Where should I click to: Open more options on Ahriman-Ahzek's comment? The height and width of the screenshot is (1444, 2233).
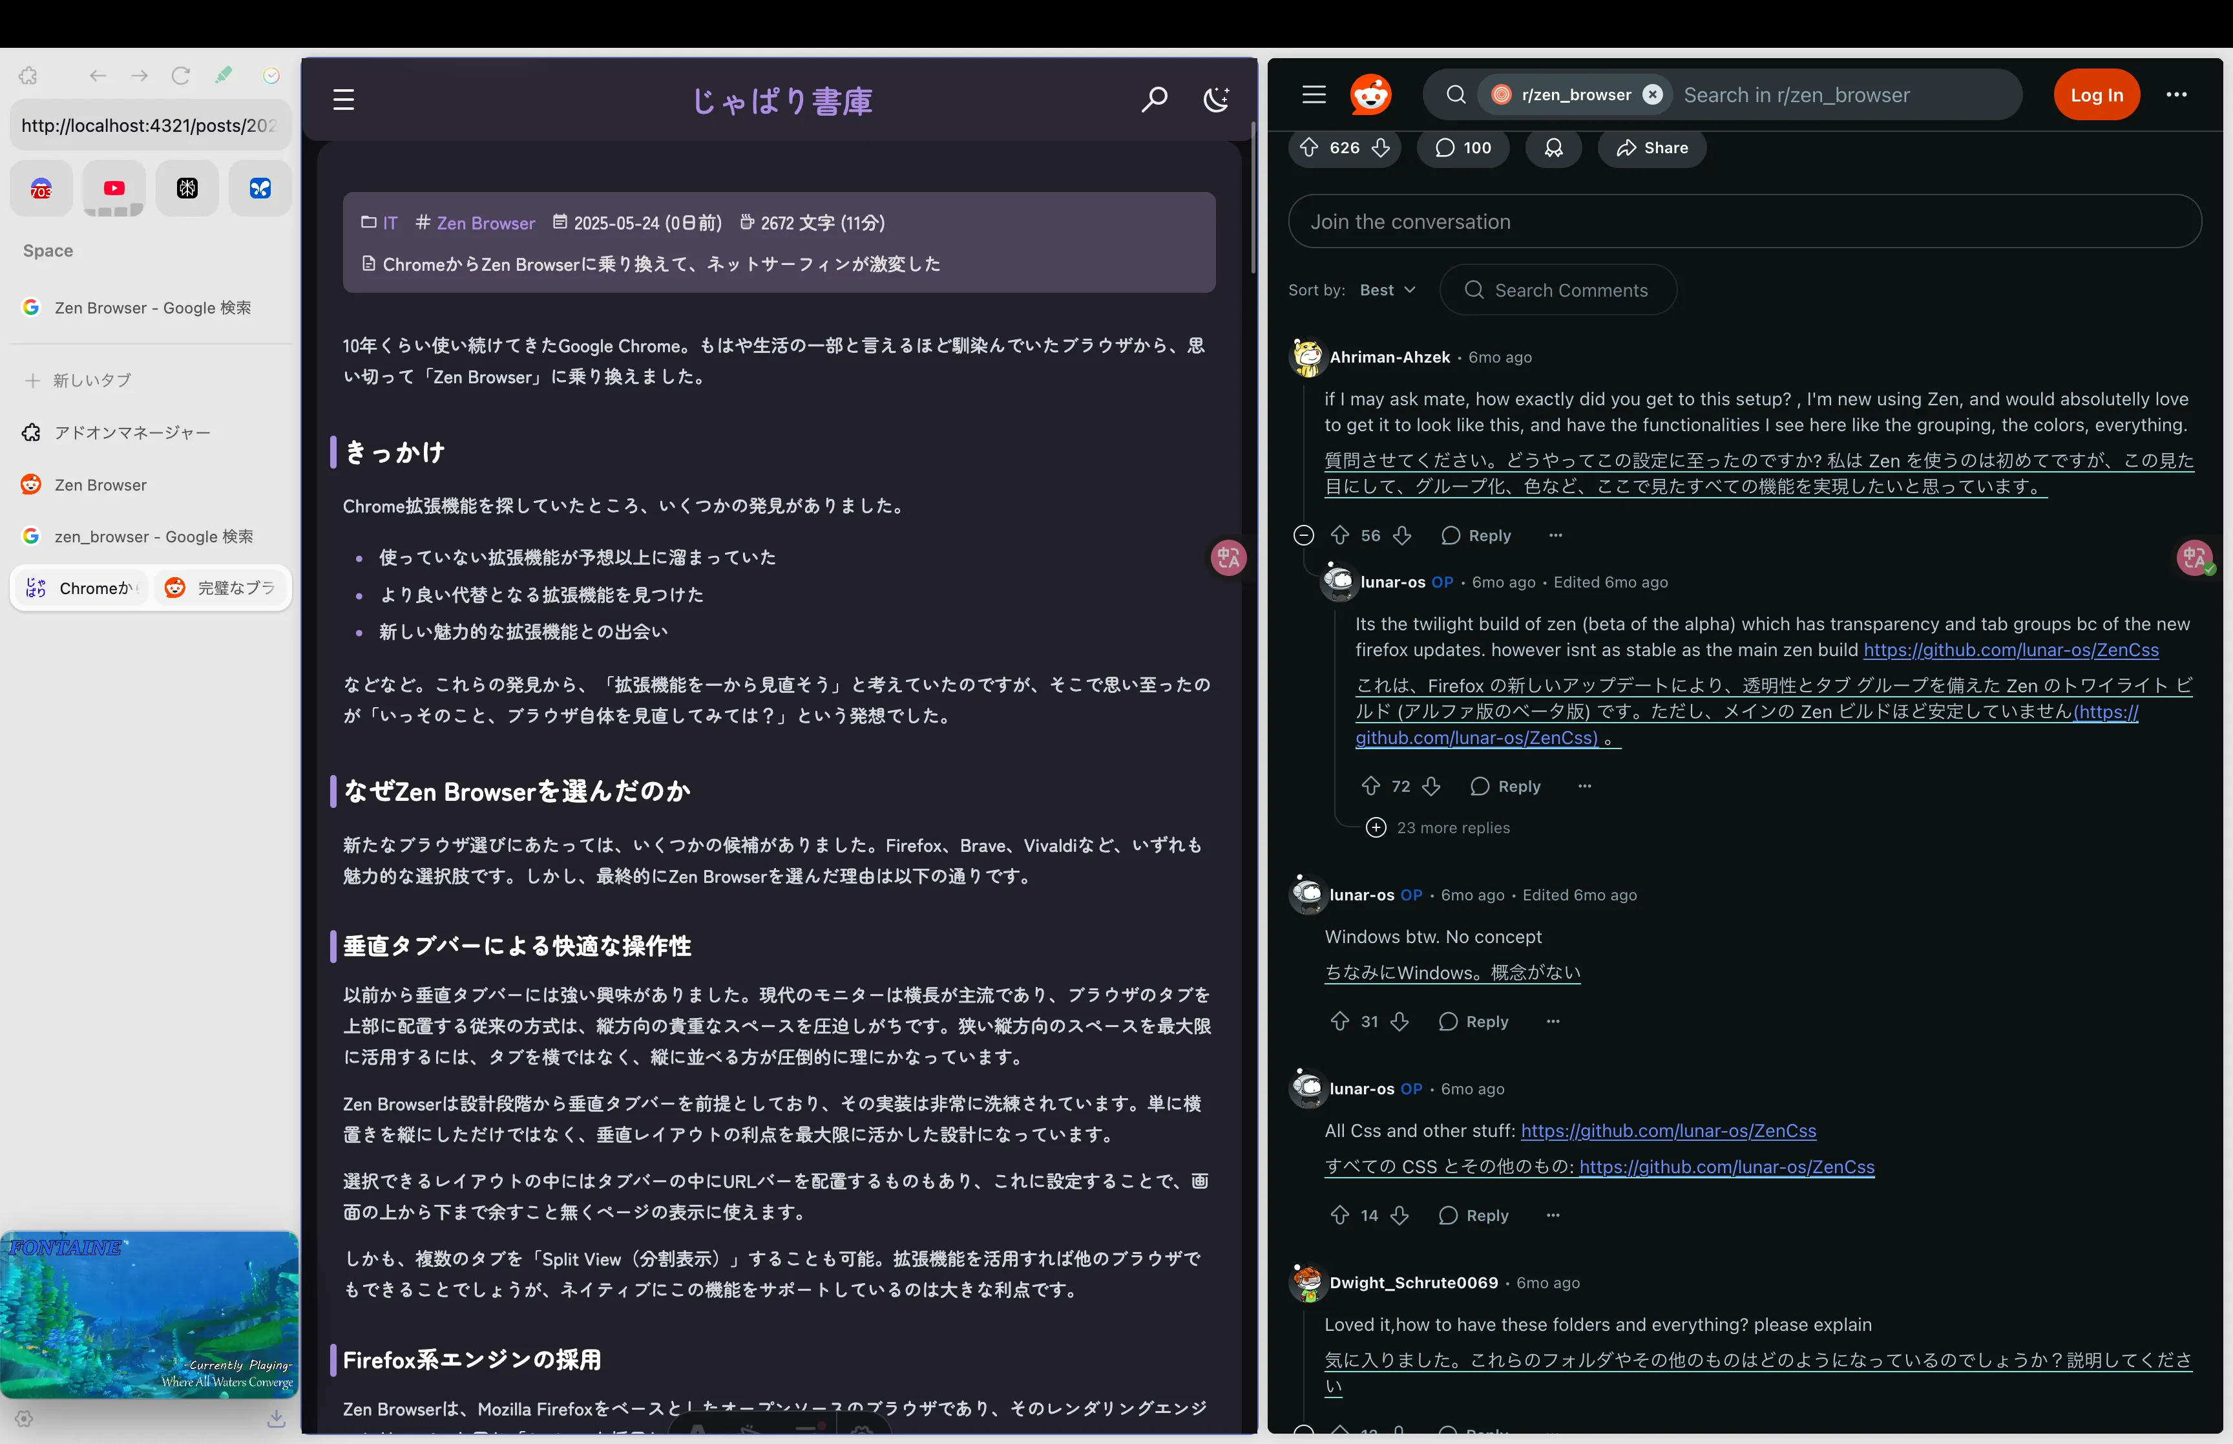pos(1555,535)
